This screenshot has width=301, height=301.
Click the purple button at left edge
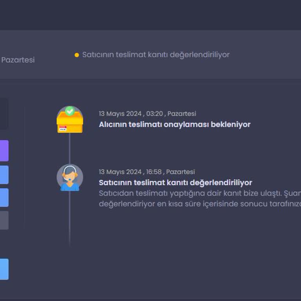pos(4,150)
